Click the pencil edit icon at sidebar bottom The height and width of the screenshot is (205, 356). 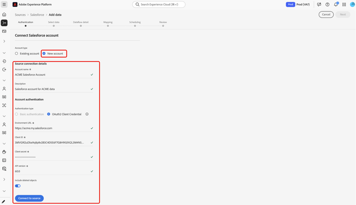[x=3, y=202]
